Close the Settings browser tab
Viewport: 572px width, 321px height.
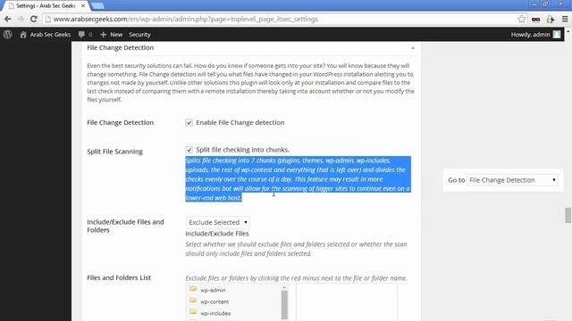point(83,6)
